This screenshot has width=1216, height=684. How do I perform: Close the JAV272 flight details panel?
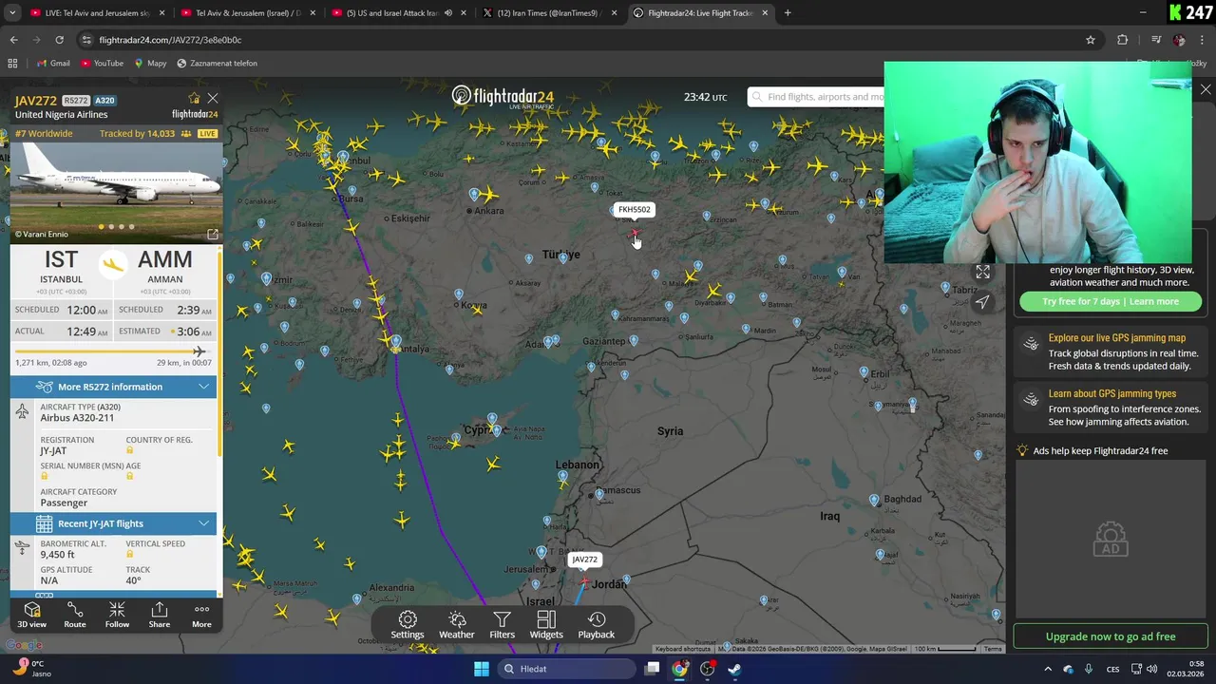coord(213,98)
